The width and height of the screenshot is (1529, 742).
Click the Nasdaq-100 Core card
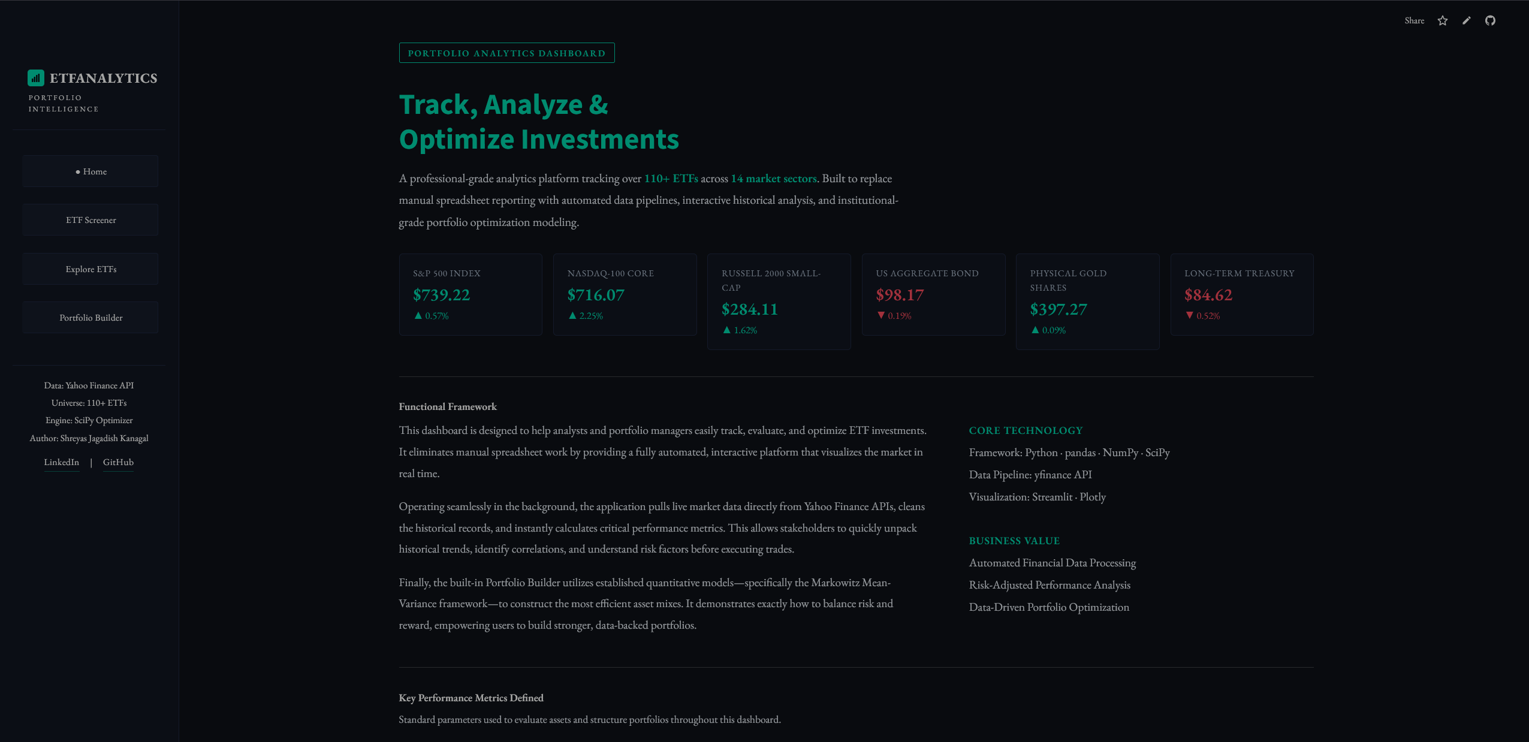point(625,294)
